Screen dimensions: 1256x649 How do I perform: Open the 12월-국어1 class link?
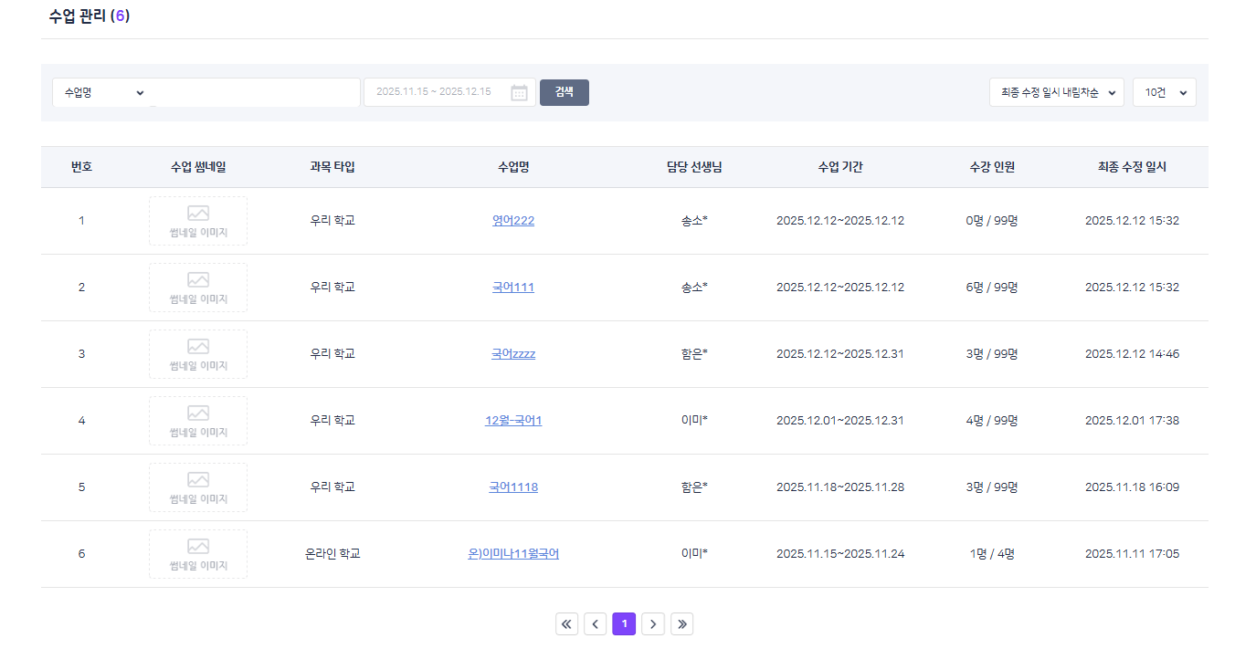(513, 421)
